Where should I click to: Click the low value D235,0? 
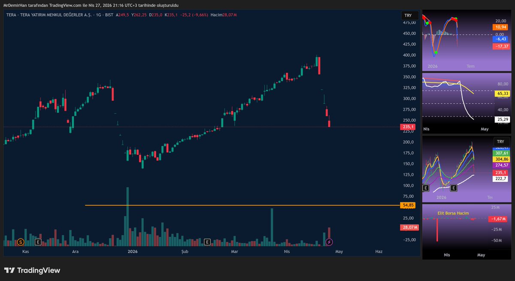point(156,15)
